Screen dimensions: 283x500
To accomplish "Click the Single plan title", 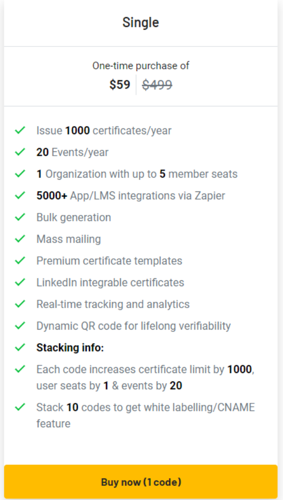I will [x=141, y=22].
